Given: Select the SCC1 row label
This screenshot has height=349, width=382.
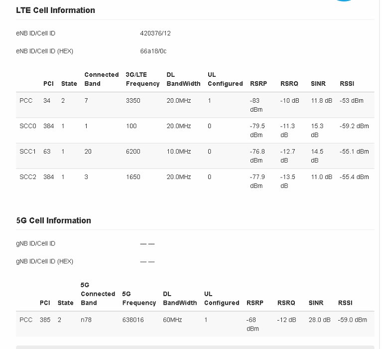Looking at the screenshot, I should [28, 152].
